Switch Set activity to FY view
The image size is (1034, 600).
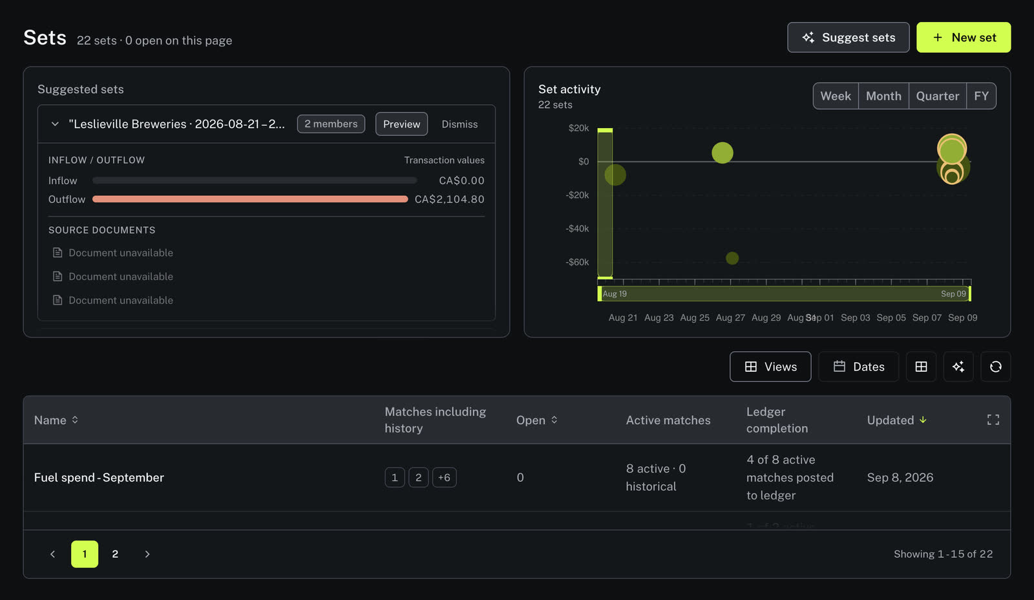(x=981, y=96)
